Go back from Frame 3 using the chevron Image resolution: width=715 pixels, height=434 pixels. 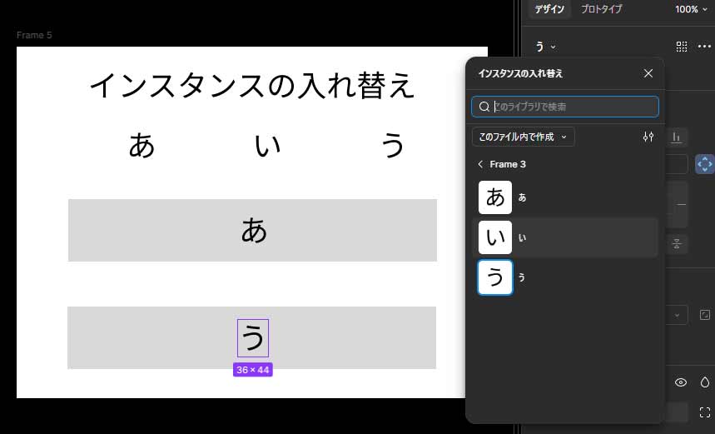click(480, 164)
